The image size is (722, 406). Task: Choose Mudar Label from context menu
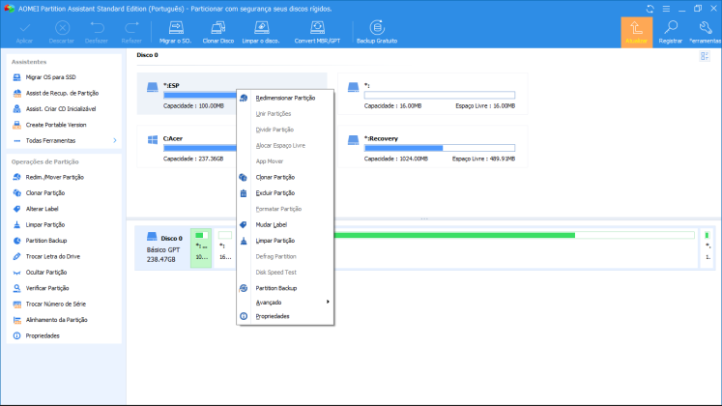(x=285, y=225)
